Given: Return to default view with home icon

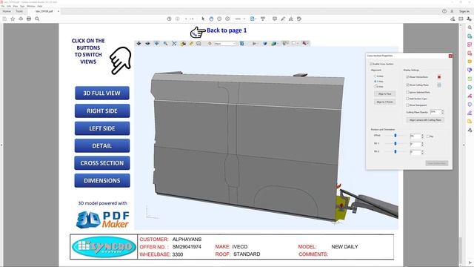Looking at the screenshot, I should (x=210, y=44).
